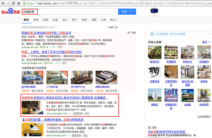Click the 配饰设计 related search thumbnail
This screenshot has height=138, width=212.
(155, 52)
